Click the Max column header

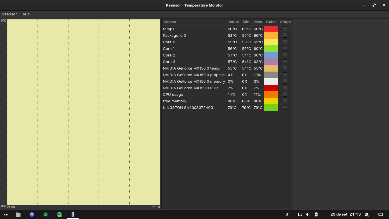pyautogui.click(x=258, y=22)
